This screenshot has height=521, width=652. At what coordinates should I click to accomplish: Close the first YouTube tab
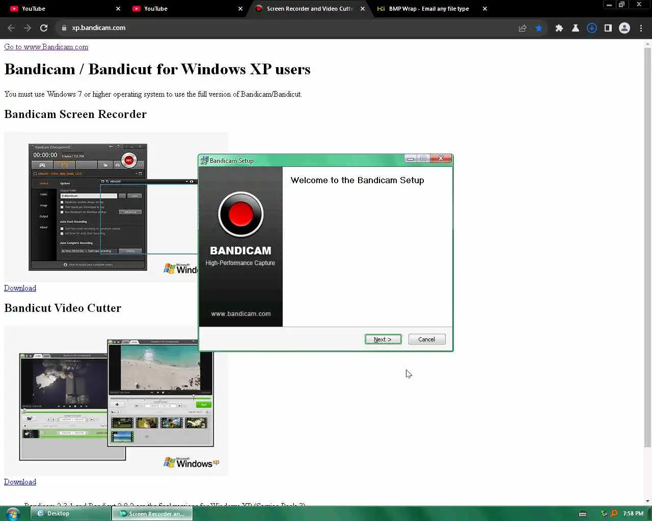click(x=118, y=9)
